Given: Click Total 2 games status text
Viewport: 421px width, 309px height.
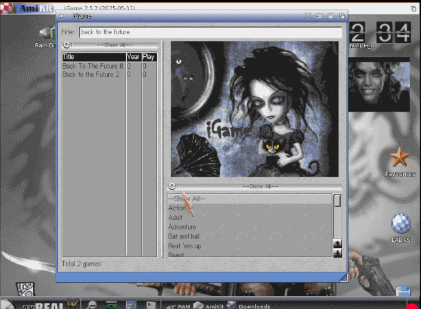Looking at the screenshot, I should (x=82, y=264).
